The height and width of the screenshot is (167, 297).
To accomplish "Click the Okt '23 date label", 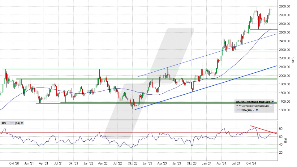I will click(192, 163).
